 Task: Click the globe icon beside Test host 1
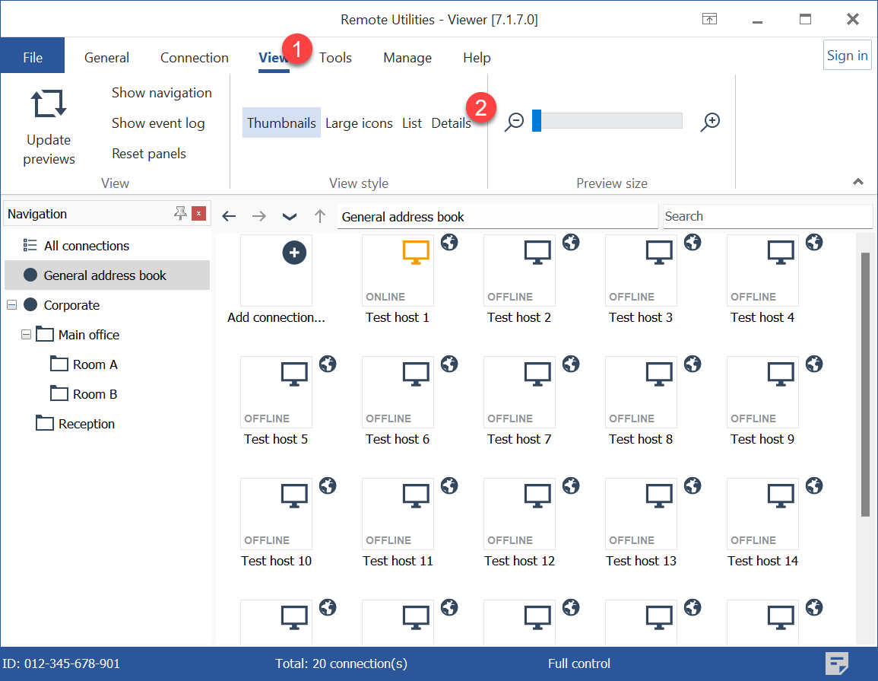tap(449, 242)
